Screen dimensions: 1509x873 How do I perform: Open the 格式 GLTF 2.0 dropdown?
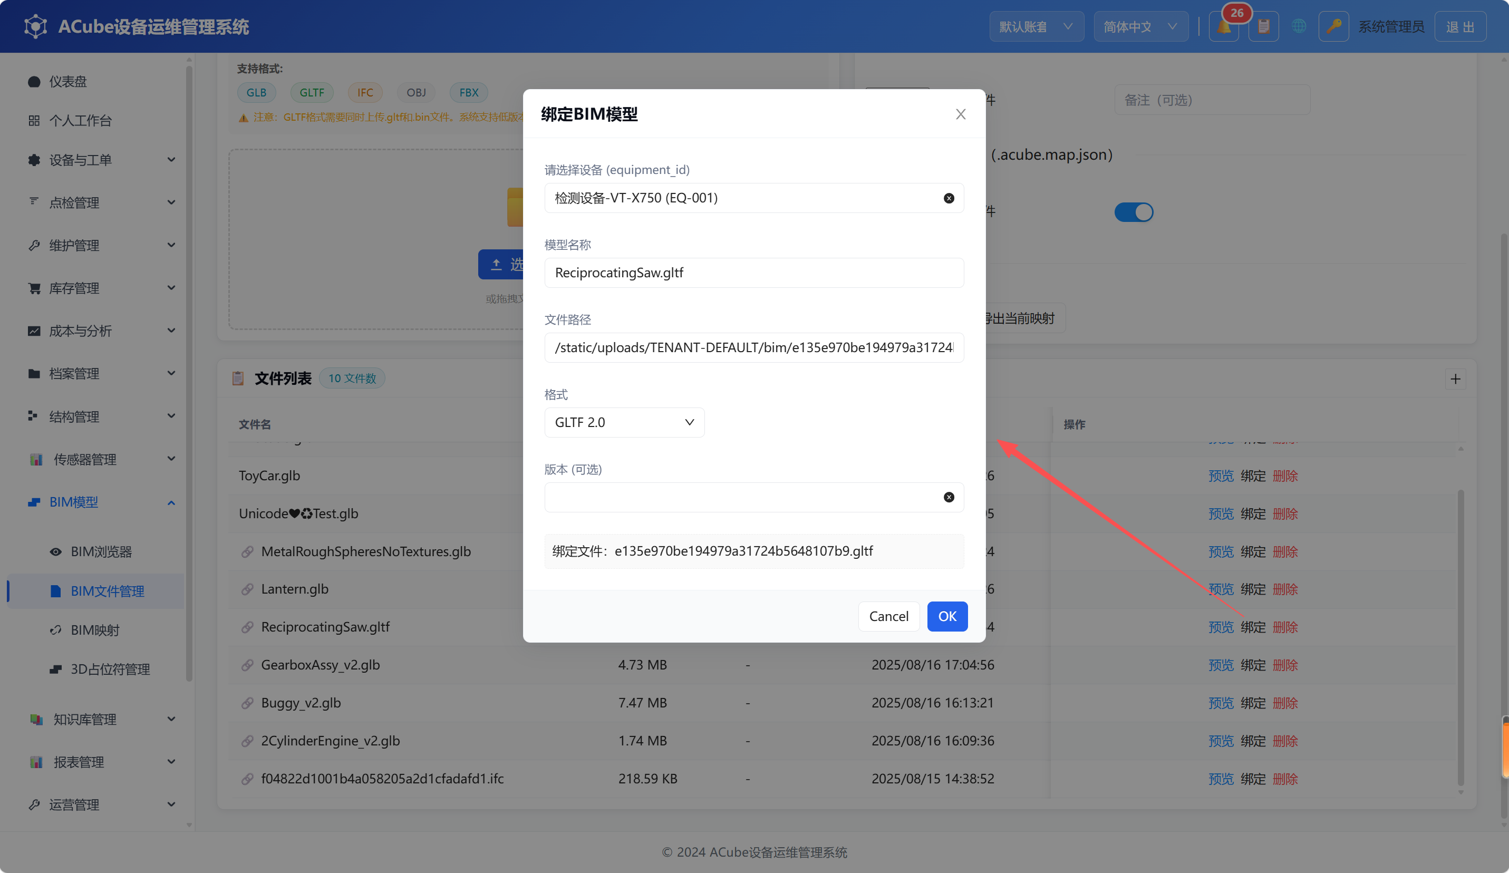(624, 422)
